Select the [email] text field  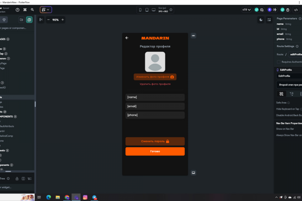155,106
